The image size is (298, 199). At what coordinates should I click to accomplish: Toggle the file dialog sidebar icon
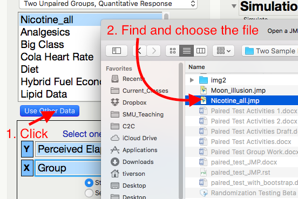point(117,51)
